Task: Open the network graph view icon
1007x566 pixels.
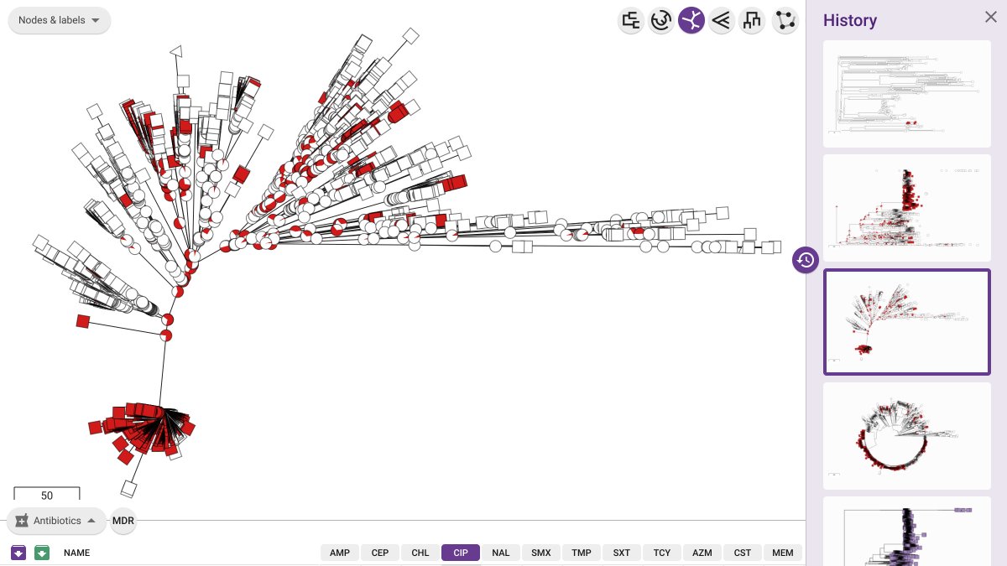Action: coord(785,20)
